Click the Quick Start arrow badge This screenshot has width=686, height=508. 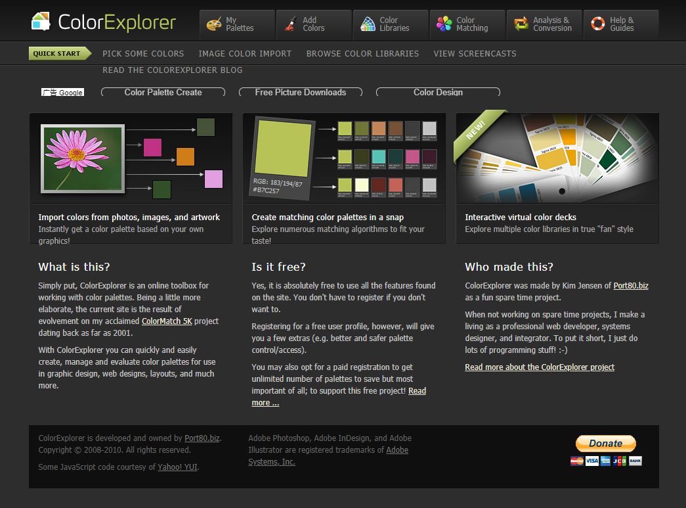point(60,53)
